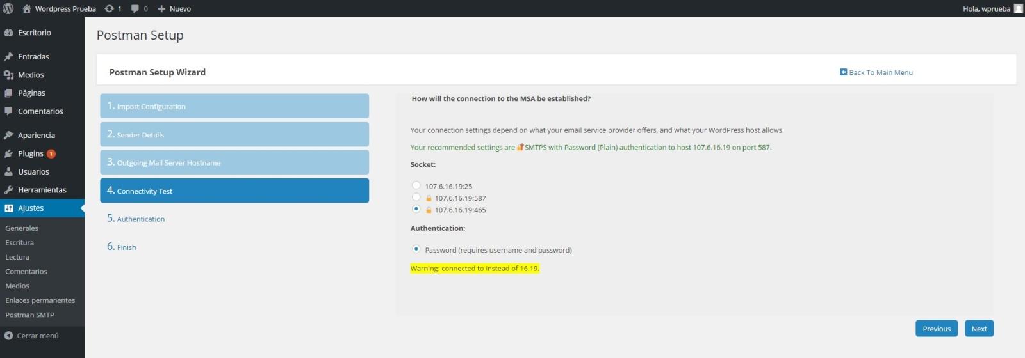Click the lock icon beside 107.6.16.19:587
Image resolution: width=1025 pixels, height=358 pixels.
point(429,198)
